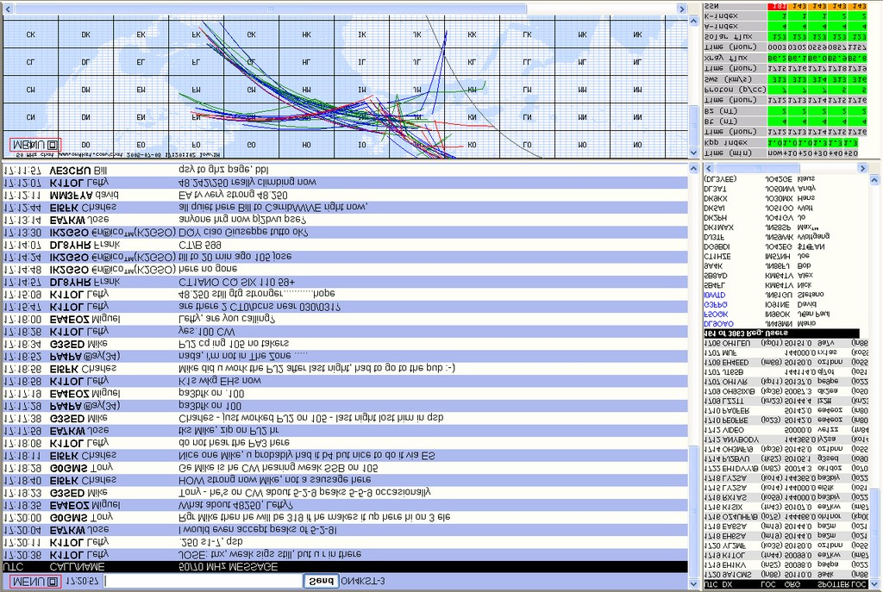883x592 pixels.
Task: Click the QRG column header of the spot list
Action: [792, 585]
